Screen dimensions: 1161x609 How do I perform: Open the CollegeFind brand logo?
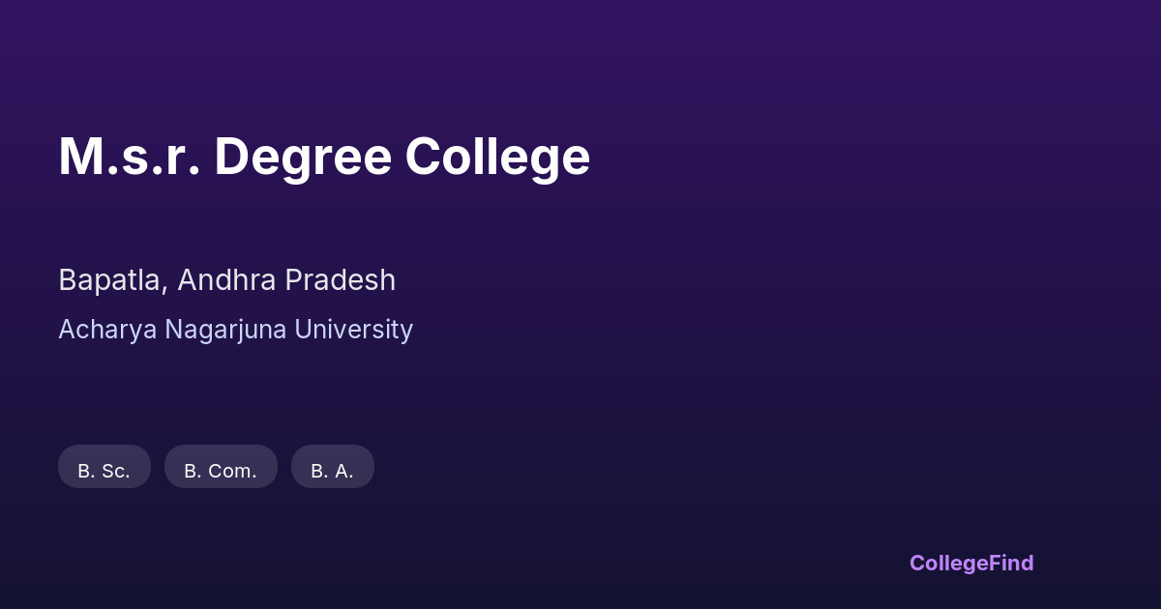click(971, 563)
